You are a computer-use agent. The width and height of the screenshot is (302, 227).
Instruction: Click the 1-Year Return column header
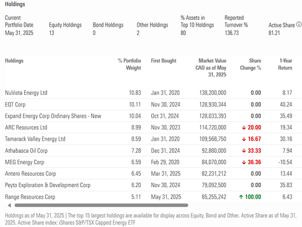click(x=285, y=64)
